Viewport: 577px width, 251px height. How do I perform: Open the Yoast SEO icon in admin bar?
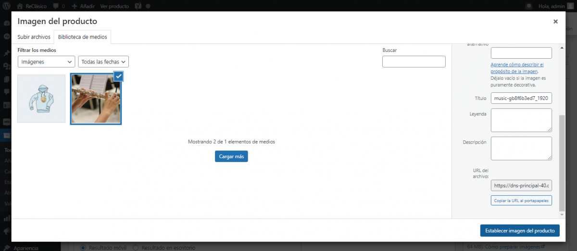[138, 6]
